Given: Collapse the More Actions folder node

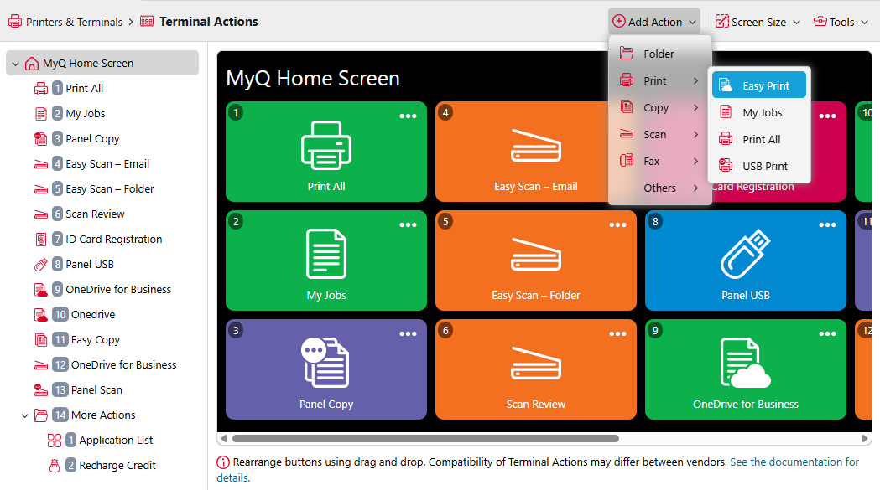Looking at the screenshot, I should click(x=24, y=415).
